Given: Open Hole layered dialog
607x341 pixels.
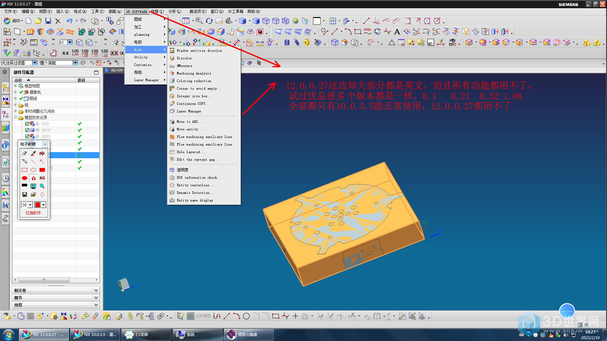Looking at the screenshot, I should [190, 152].
